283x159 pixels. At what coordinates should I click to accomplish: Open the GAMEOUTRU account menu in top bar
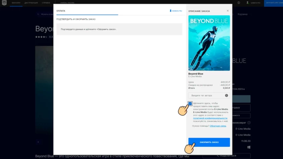[253, 3]
